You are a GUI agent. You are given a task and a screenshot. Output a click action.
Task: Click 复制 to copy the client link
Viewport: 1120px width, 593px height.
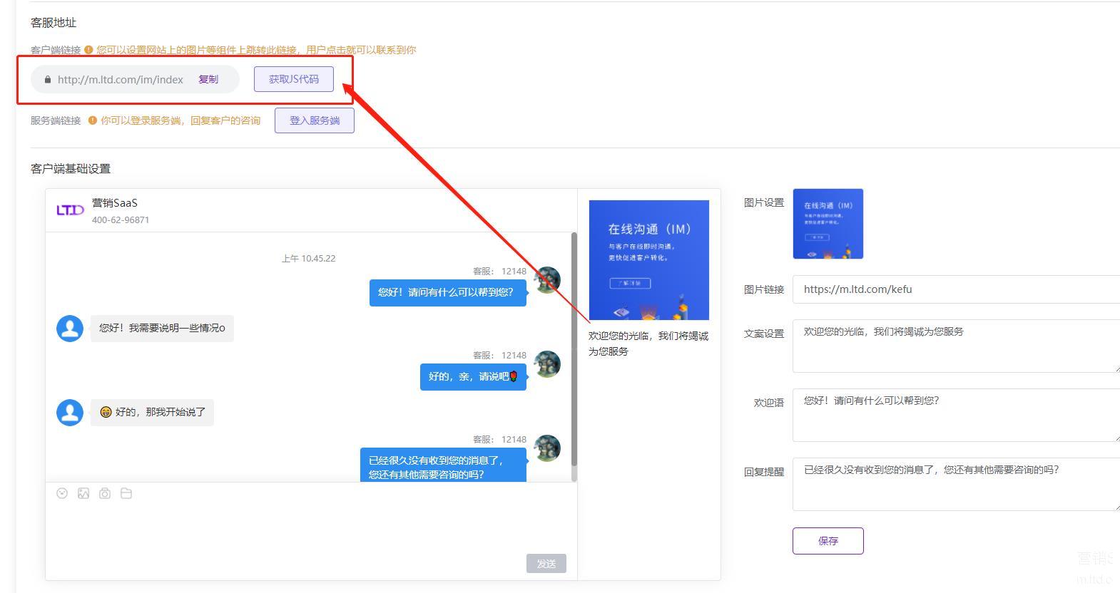[x=208, y=79]
